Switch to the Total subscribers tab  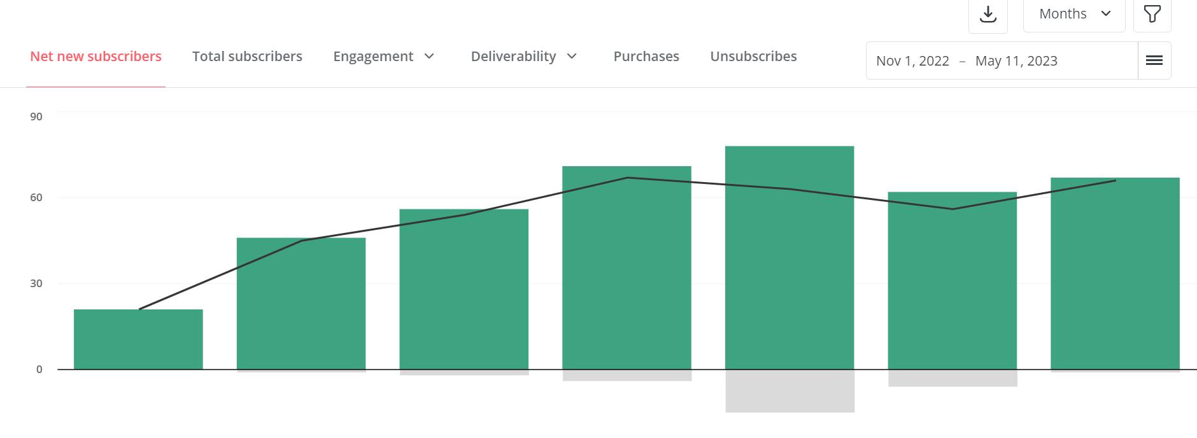pyautogui.click(x=247, y=57)
